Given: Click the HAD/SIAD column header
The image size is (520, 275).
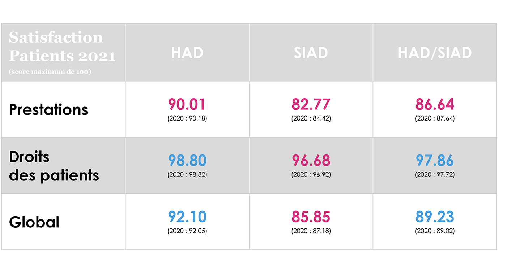Looking at the screenshot, I should (x=435, y=53).
